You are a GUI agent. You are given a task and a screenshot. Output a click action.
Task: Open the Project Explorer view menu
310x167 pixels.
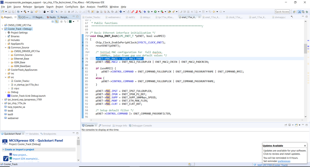pyautogui.click(x=78, y=21)
